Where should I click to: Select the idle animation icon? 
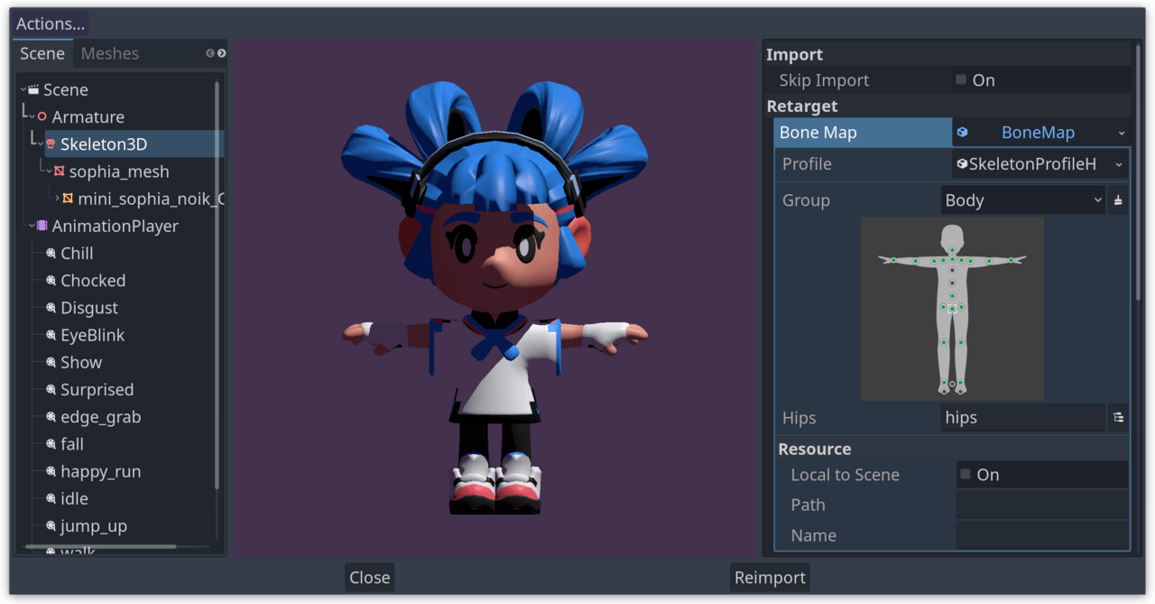point(51,499)
